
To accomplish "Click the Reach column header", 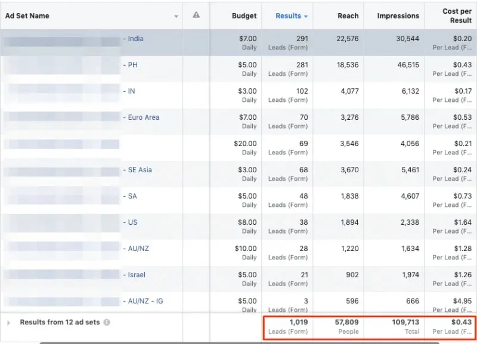I will tap(348, 16).
